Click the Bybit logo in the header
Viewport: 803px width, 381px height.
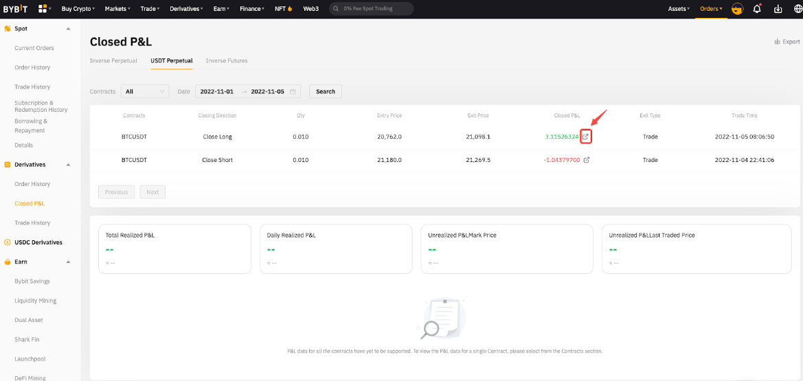tap(16, 9)
